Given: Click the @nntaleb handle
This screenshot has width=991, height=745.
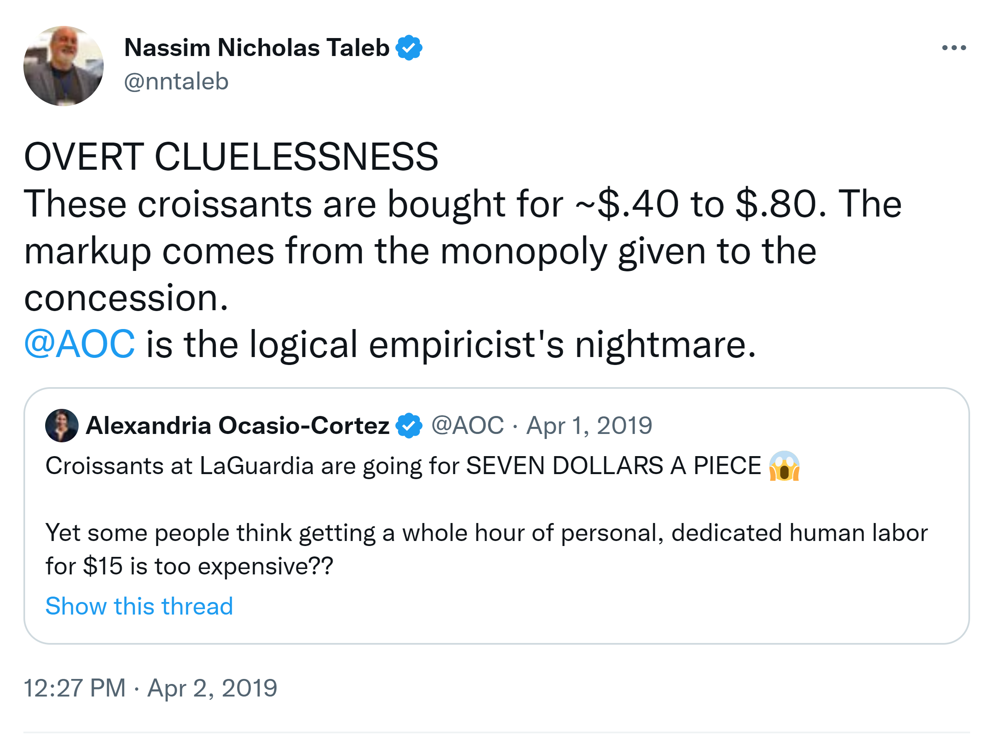Looking at the screenshot, I should click(x=176, y=82).
